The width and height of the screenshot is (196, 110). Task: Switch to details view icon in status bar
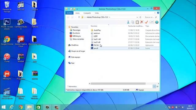[x=154, y=86]
